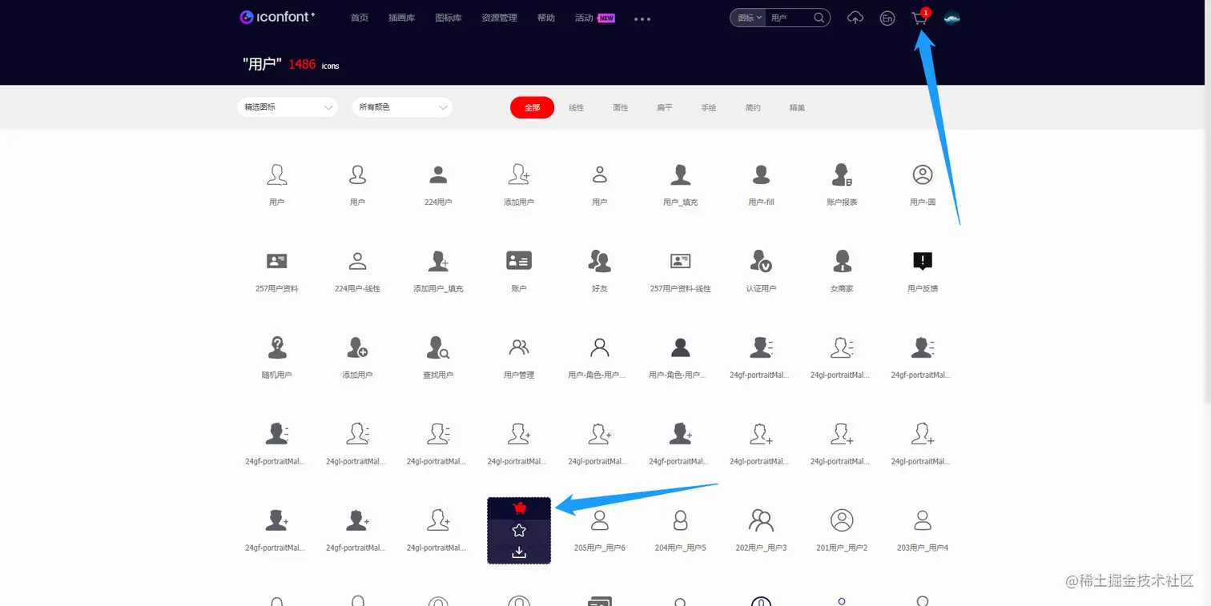Select the 全部 filter tab
The image size is (1211, 606).
532,107
